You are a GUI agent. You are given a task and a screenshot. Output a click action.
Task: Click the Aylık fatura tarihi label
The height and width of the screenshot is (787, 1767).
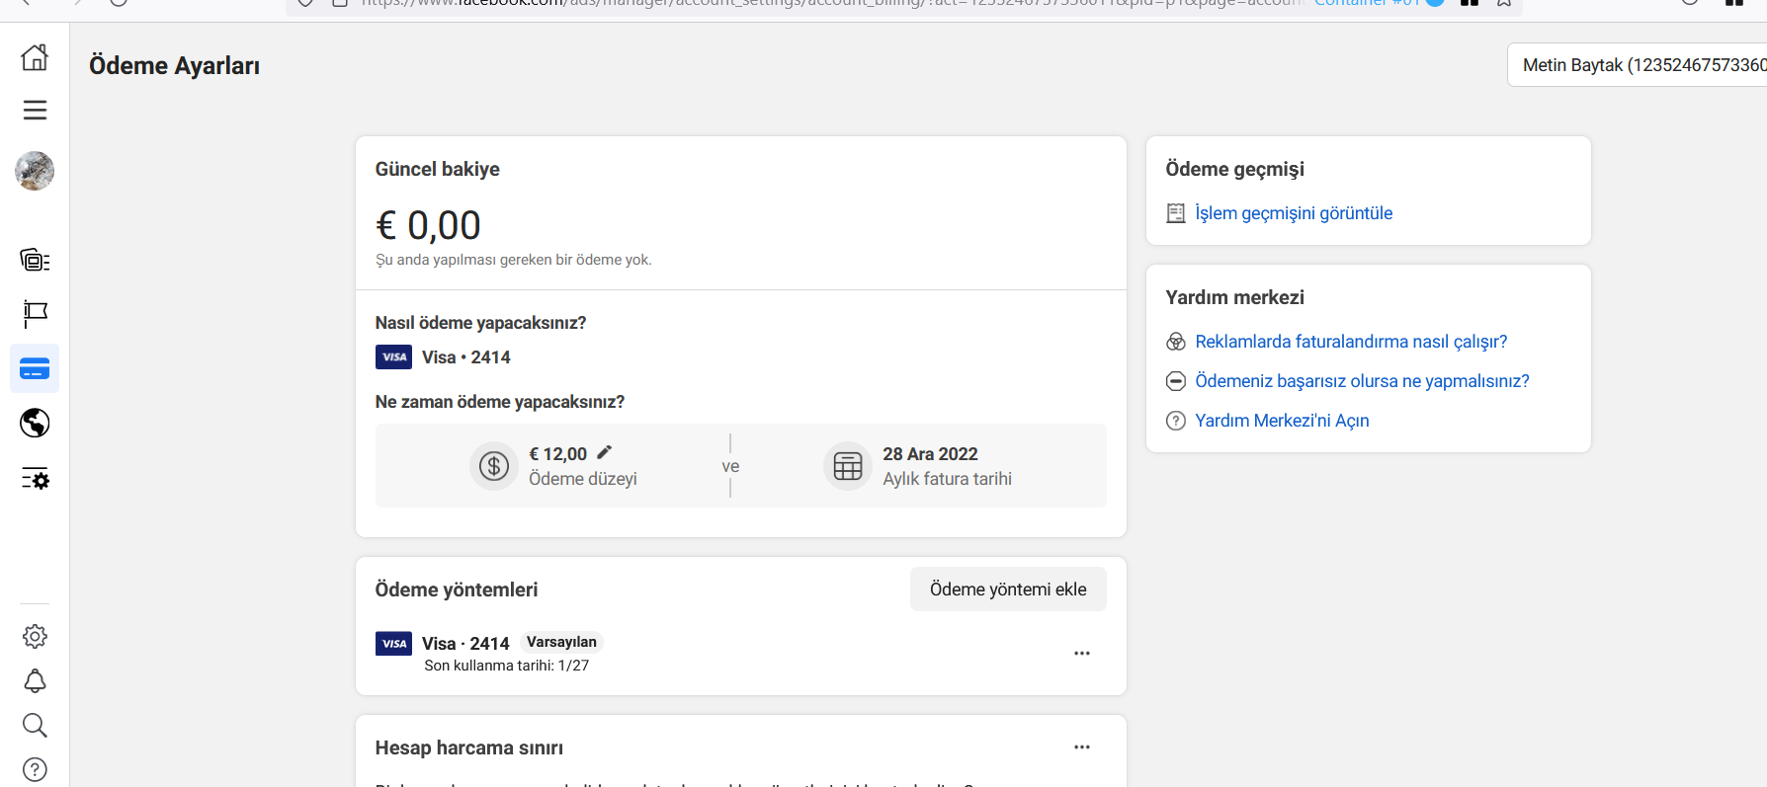tap(947, 479)
